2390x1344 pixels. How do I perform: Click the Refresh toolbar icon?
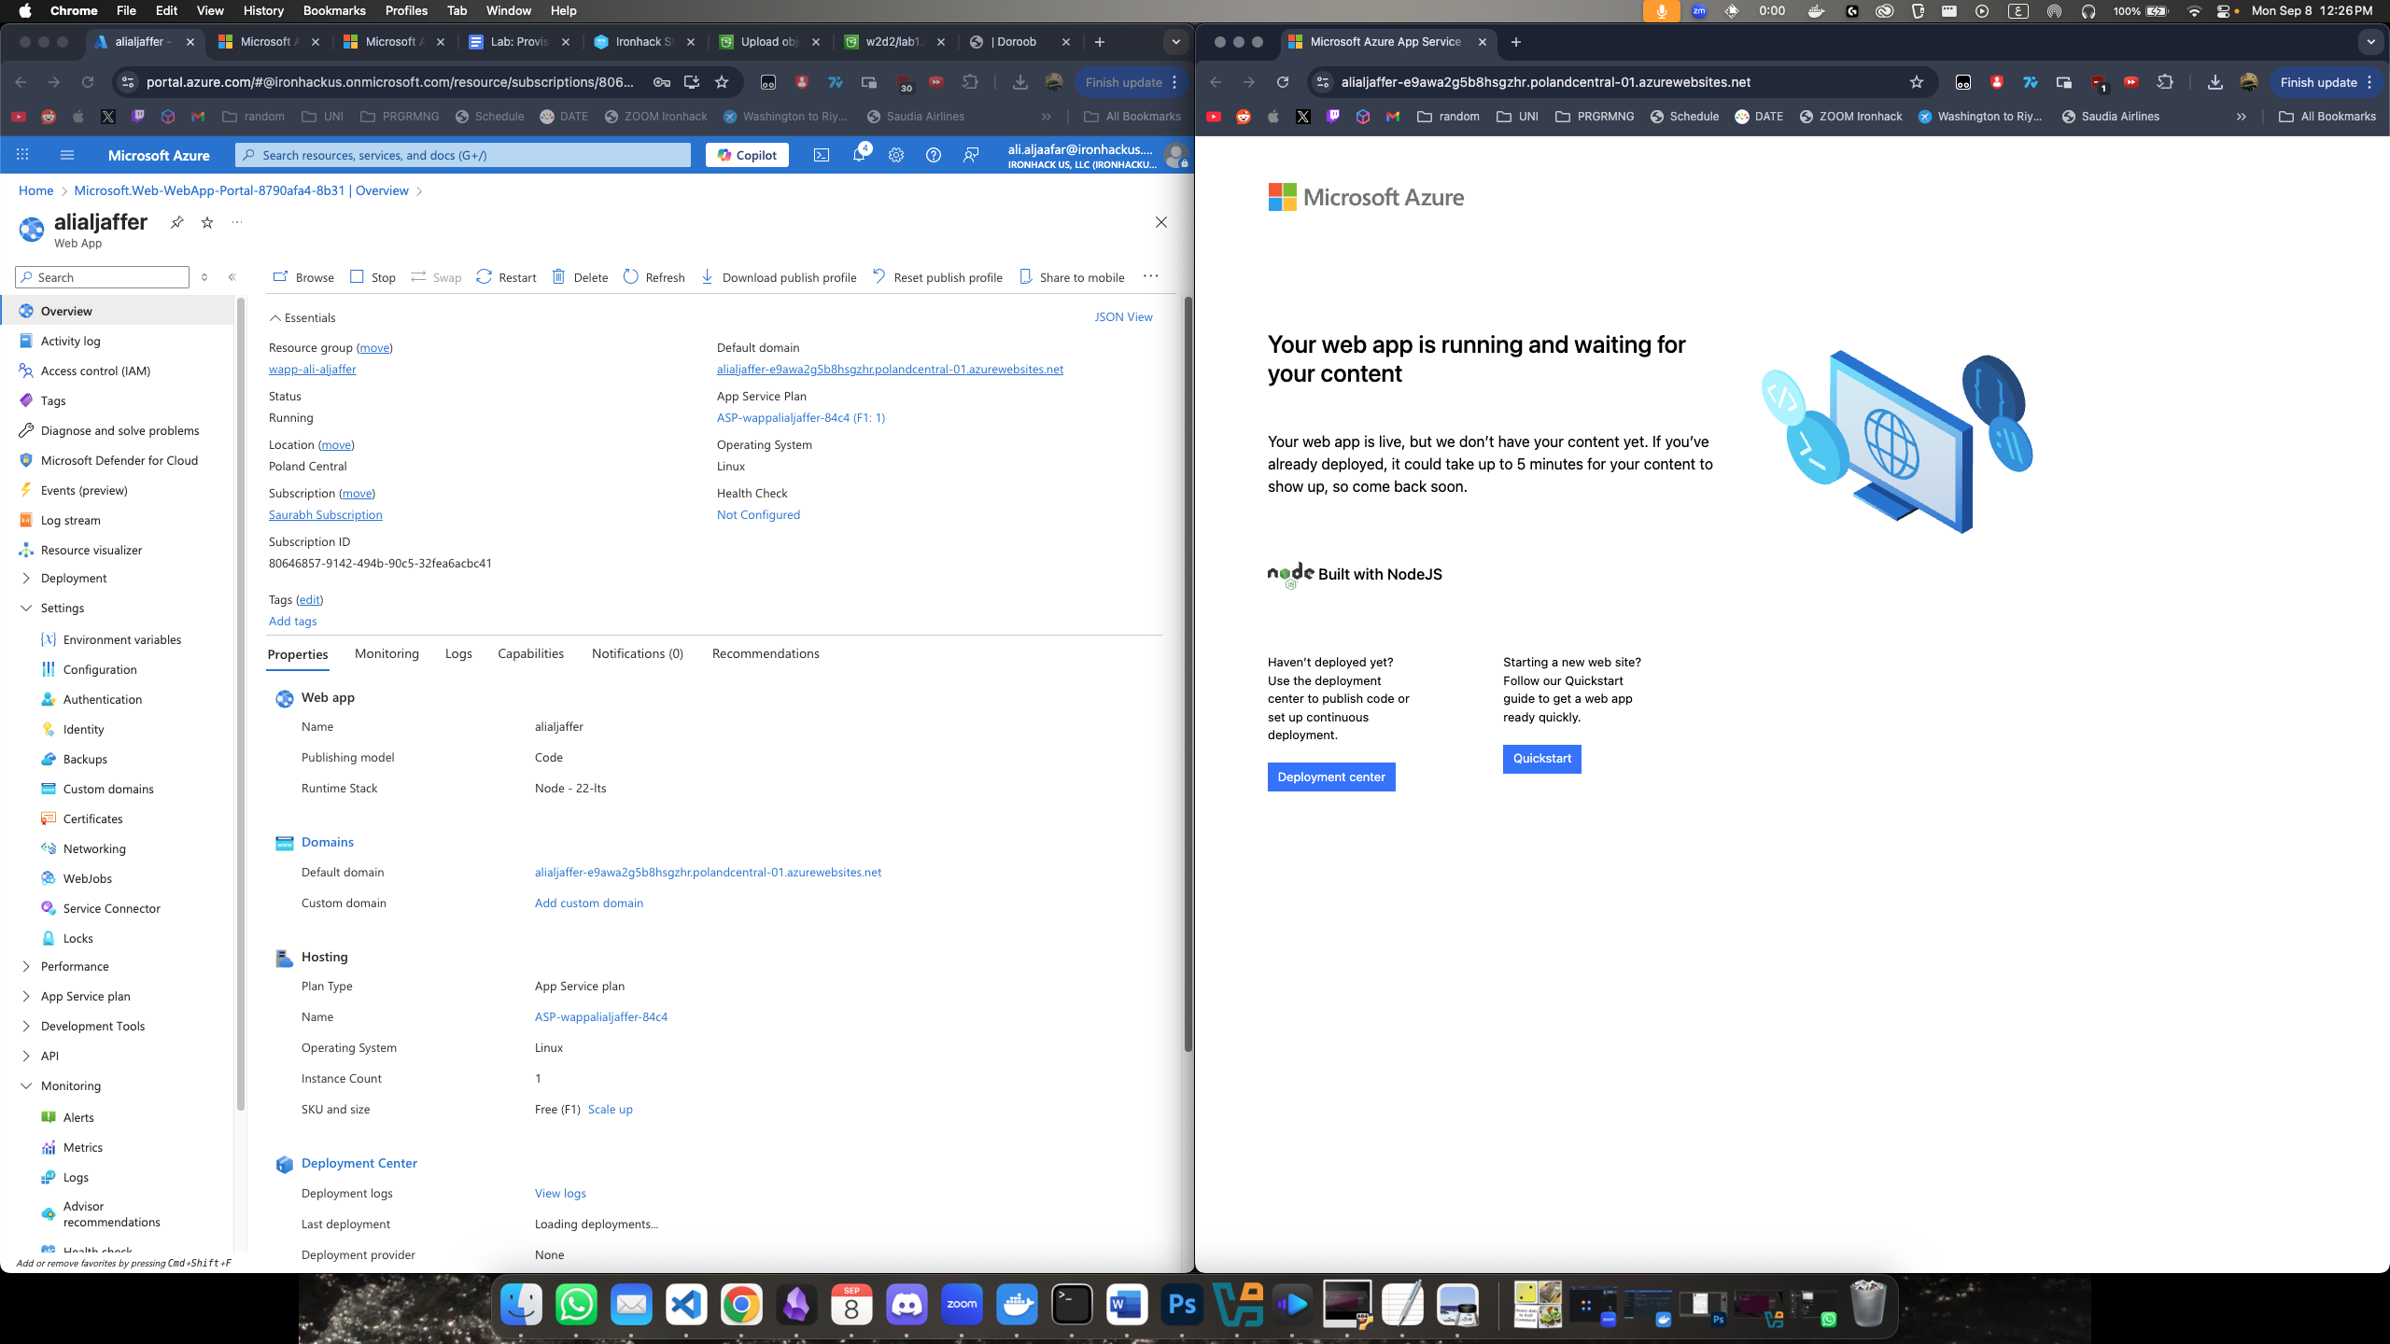[631, 277]
